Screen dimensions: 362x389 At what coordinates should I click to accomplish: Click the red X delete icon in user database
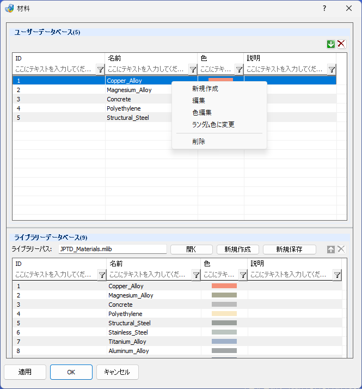point(341,44)
